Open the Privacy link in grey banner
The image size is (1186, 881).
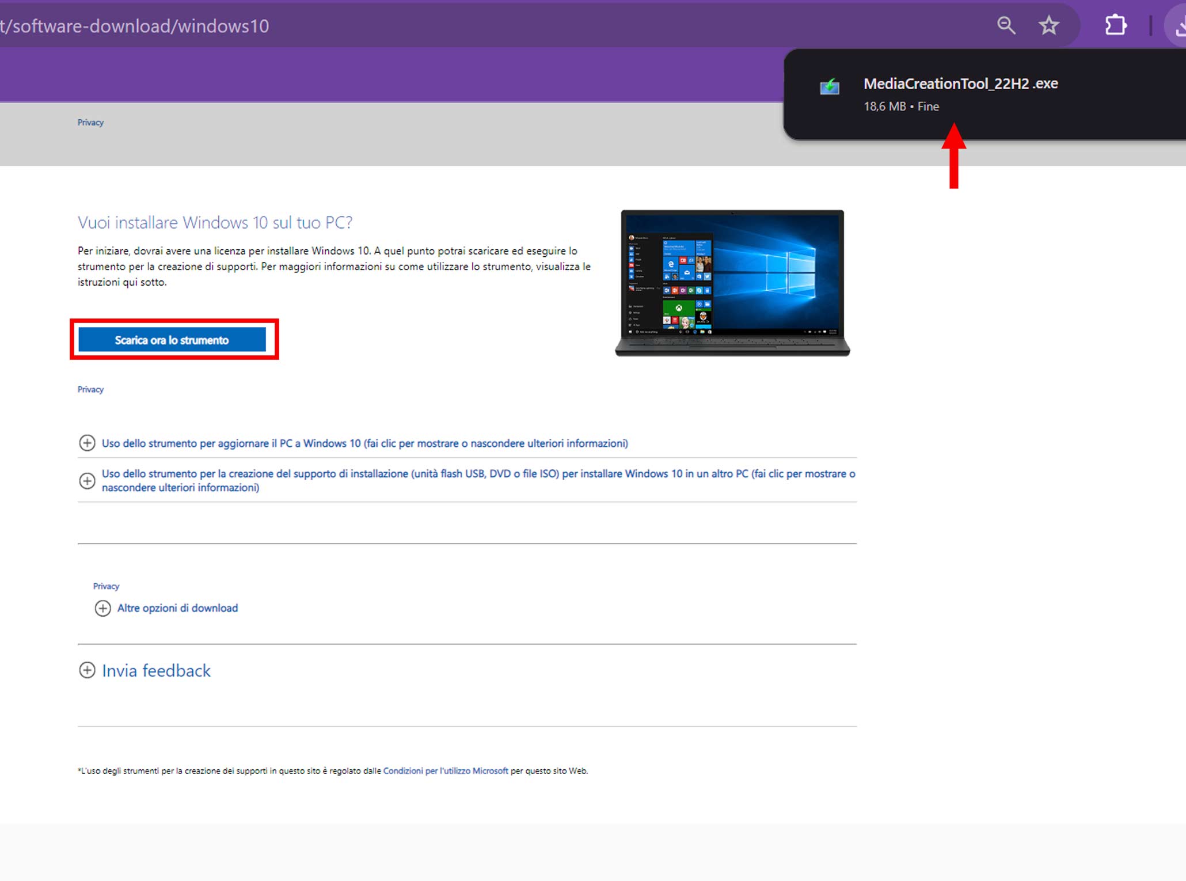click(x=90, y=123)
